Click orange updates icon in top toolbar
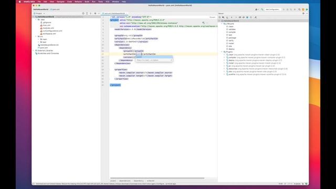Image resolution: width=336 pixels, height=189 pixels. pyautogui.click(x=303, y=9)
